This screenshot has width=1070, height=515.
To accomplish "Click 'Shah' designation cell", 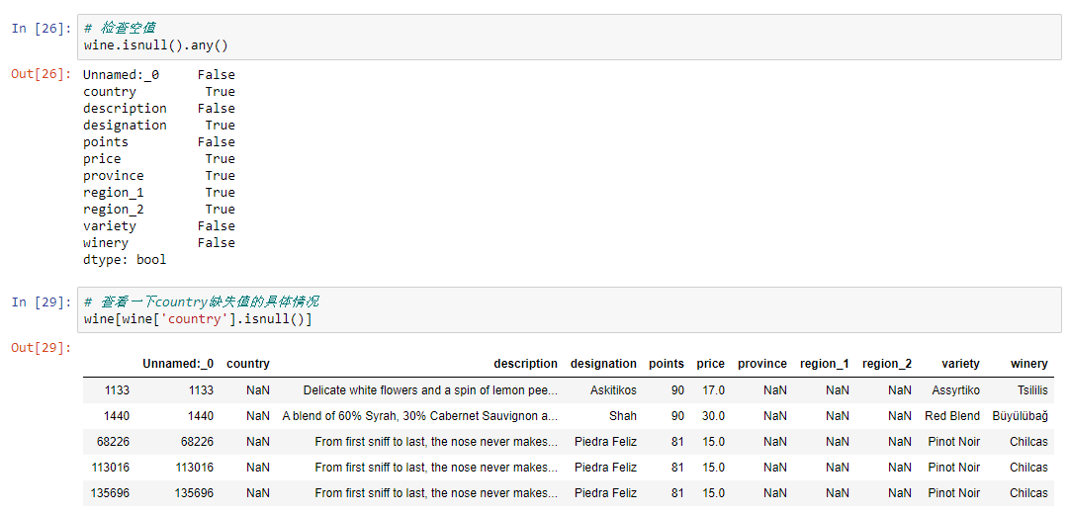I will [624, 415].
